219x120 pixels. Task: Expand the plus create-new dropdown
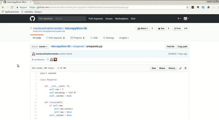[x=179, y=18]
